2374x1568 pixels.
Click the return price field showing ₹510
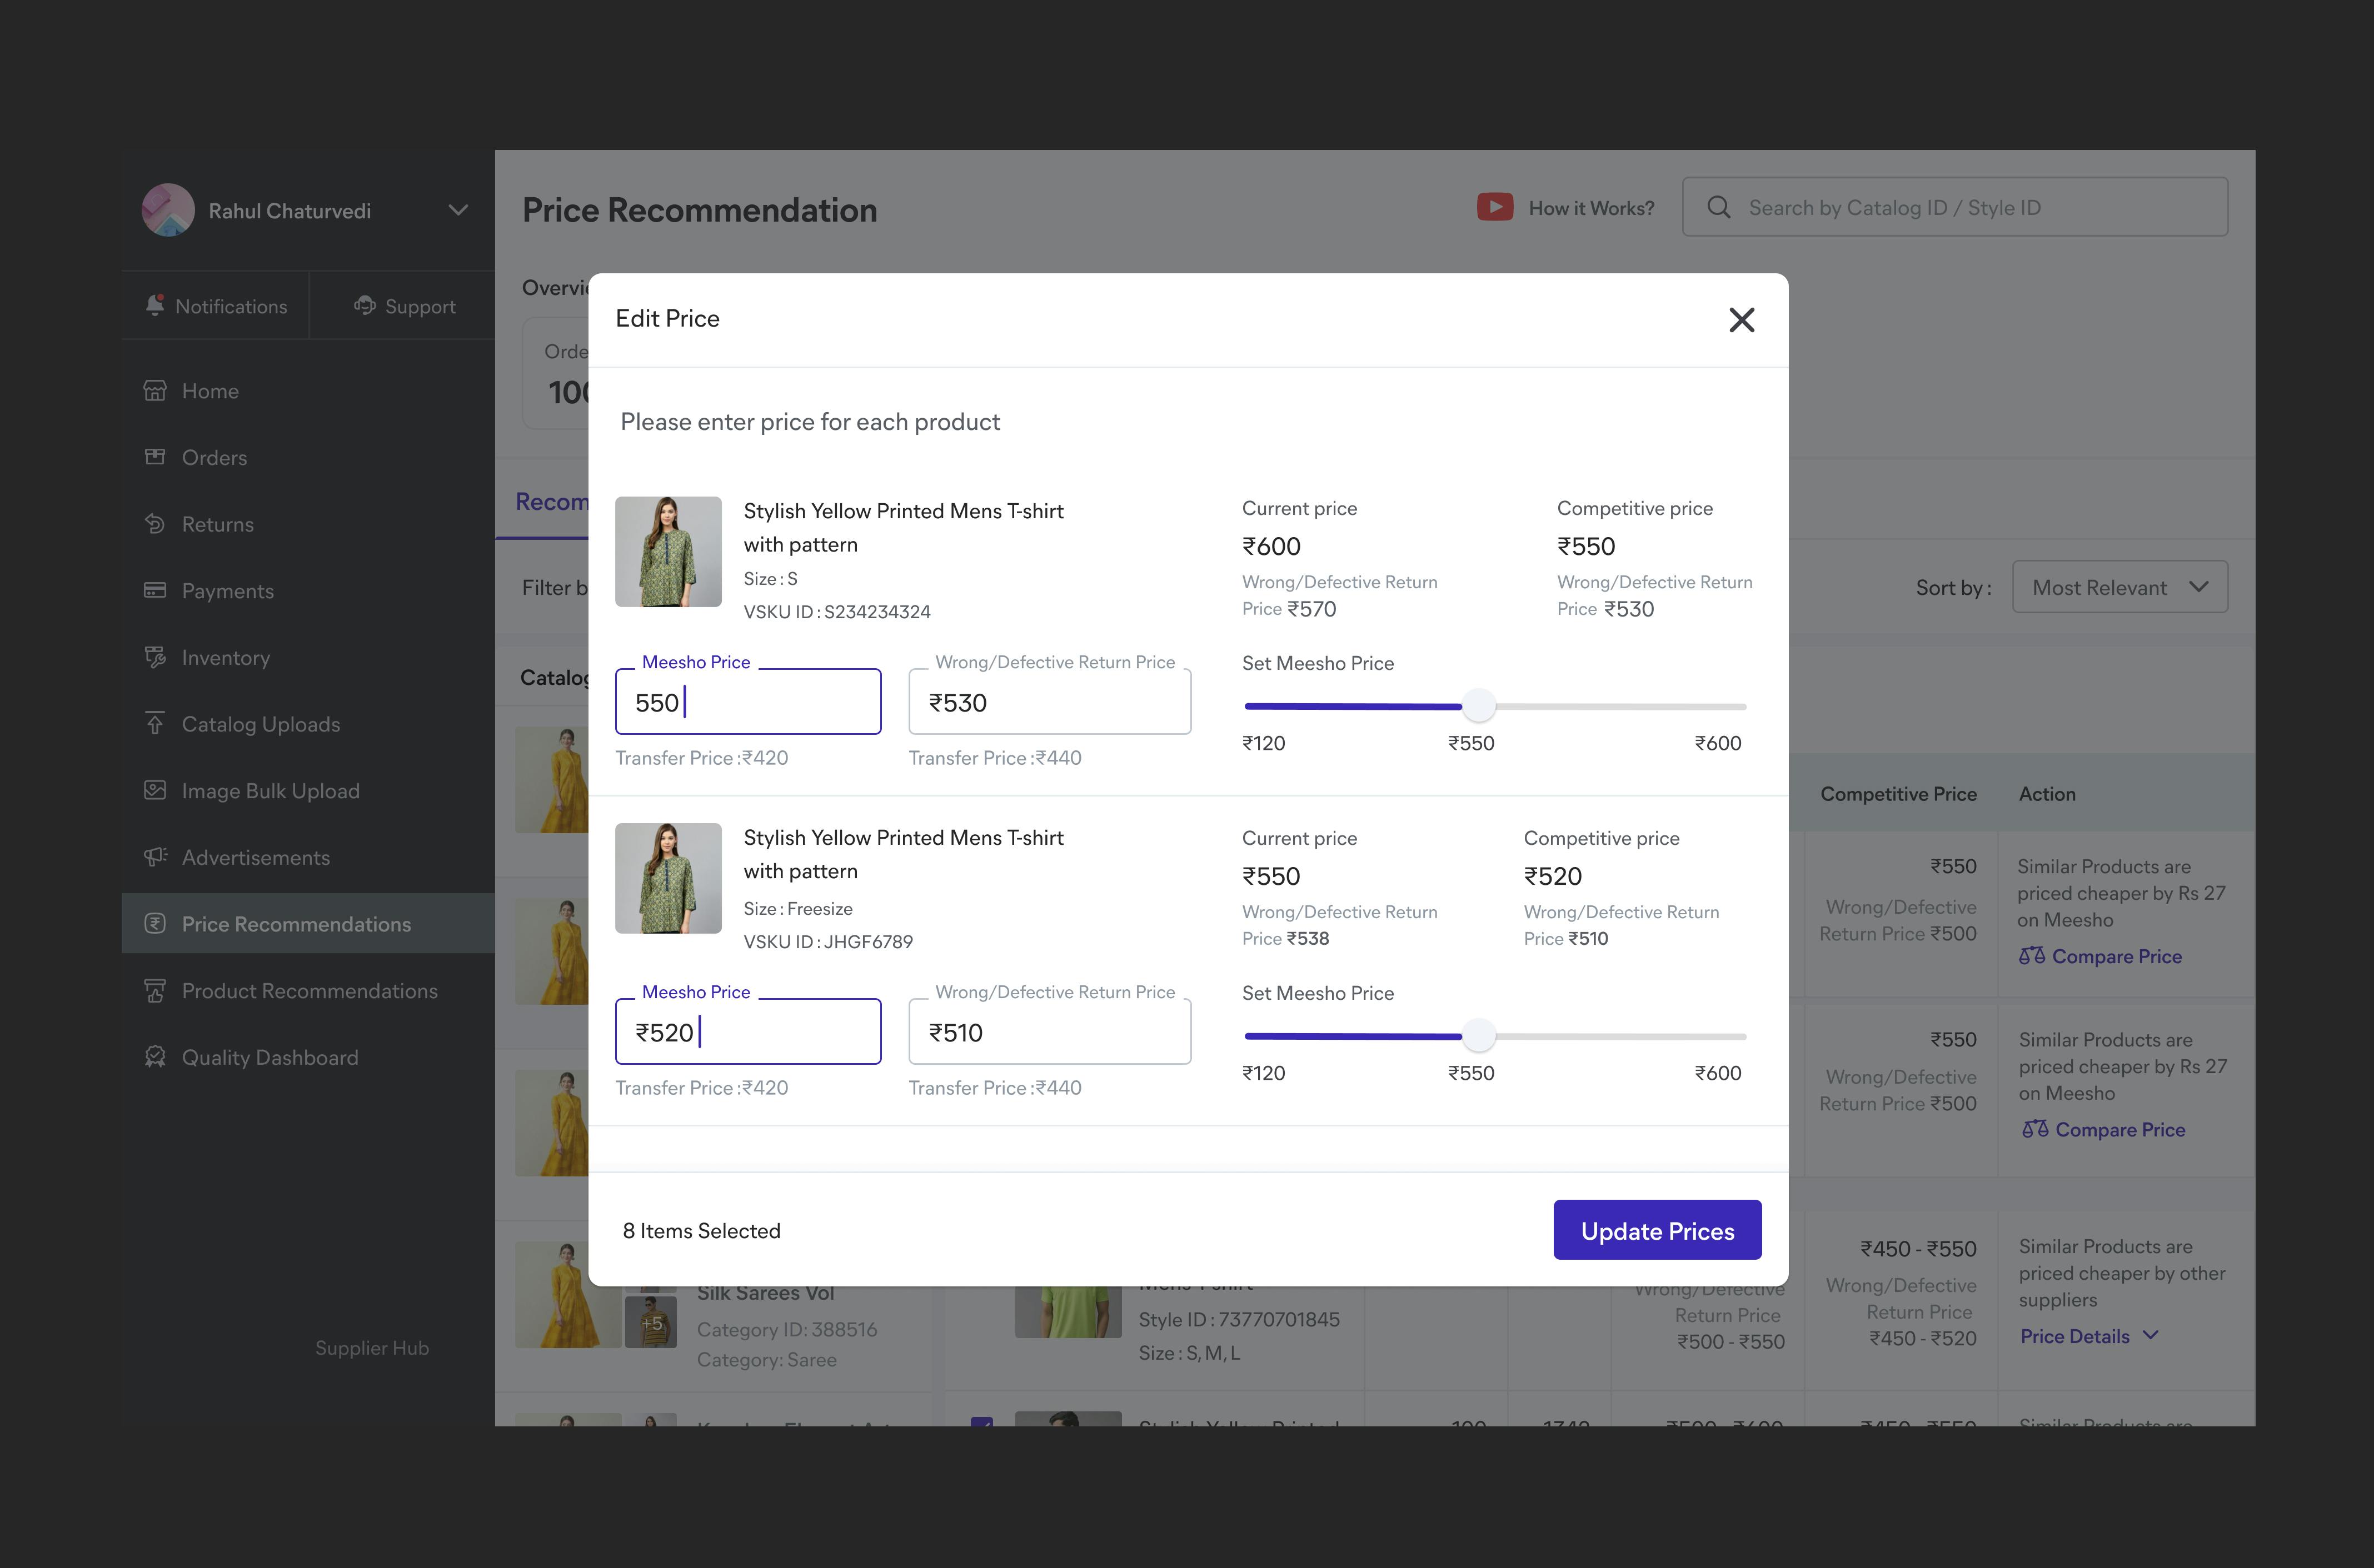[1049, 1032]
